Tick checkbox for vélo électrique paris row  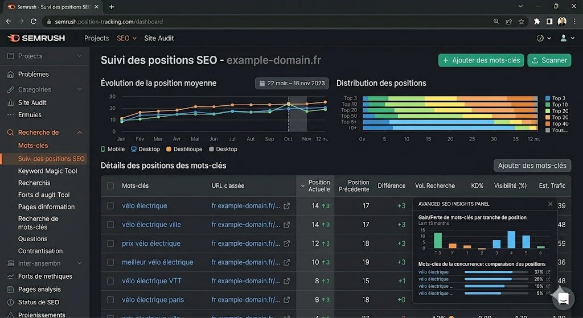(110, 300)
